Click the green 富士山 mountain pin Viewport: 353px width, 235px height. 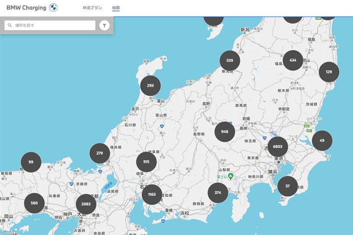pyautogui.click(x=231, y=176)
